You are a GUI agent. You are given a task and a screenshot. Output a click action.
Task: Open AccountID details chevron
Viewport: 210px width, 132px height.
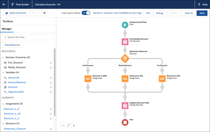pyautogui.click(x=51, y=78)
